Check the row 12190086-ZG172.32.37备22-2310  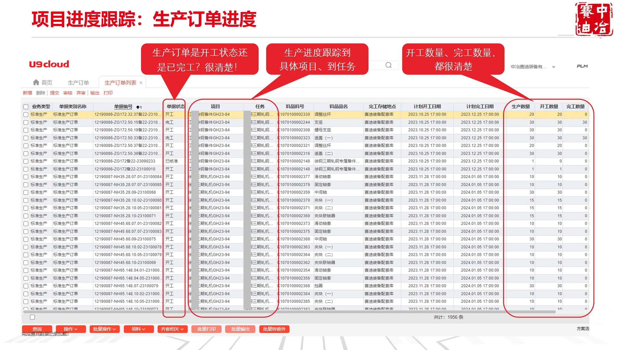pyautogui.click(x=26, y=114)
